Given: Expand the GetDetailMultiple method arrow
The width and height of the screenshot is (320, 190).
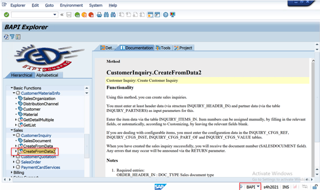Looking at the screenshot, I should click(x=16, y=120).
